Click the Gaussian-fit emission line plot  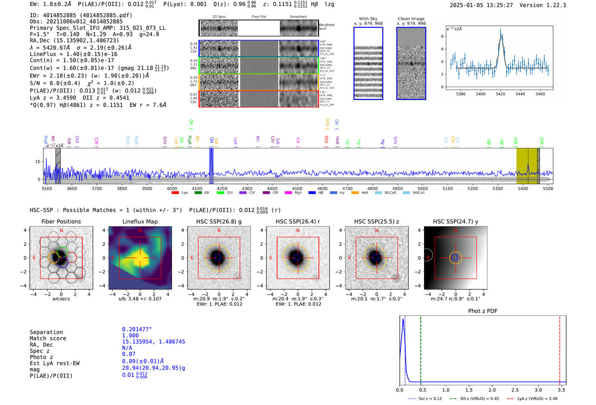point(499,58)
